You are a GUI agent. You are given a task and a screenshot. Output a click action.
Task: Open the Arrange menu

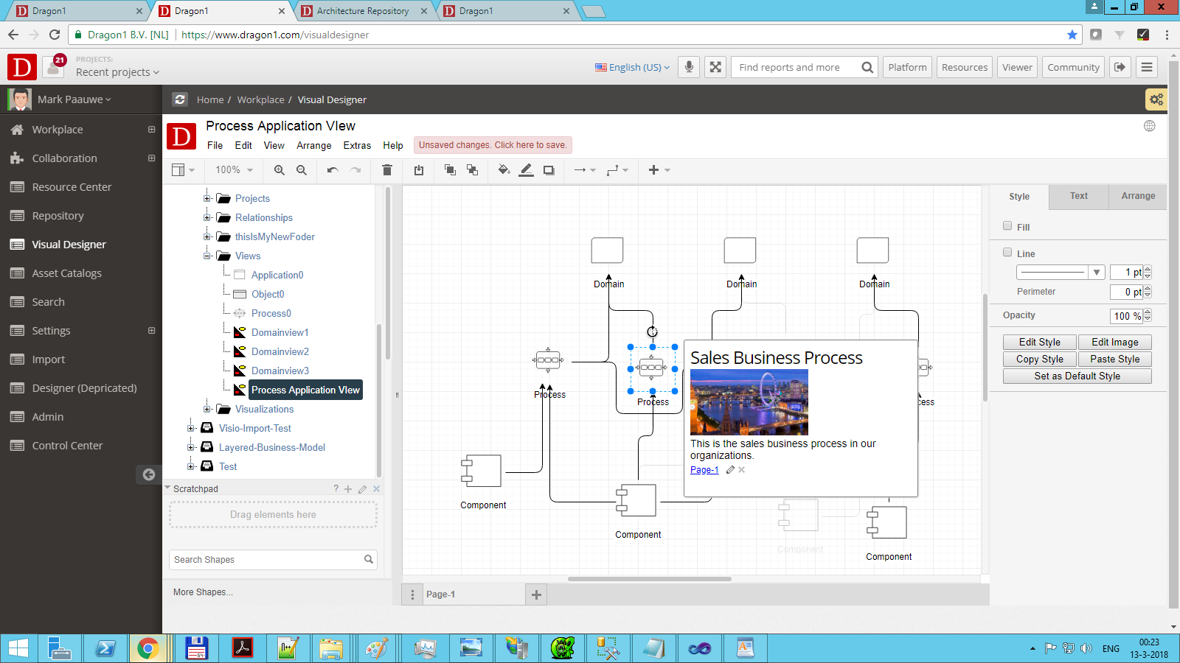313,146
